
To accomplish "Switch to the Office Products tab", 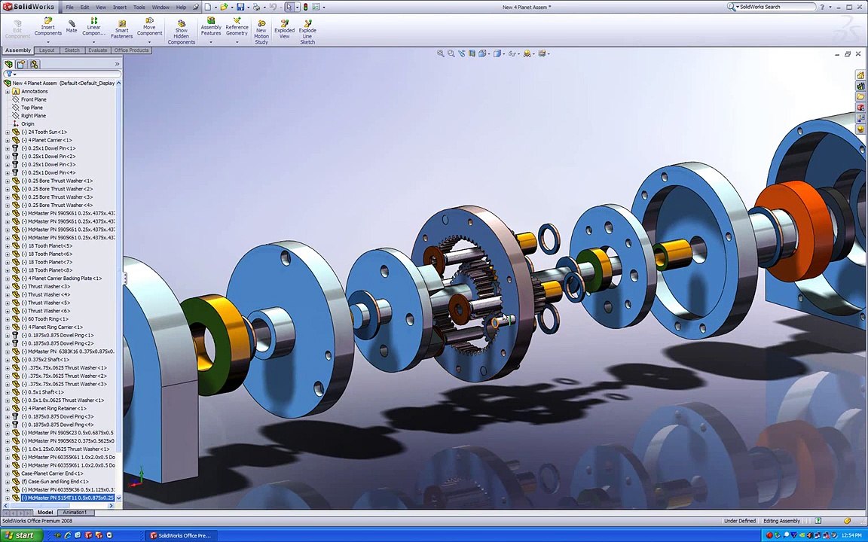I will [x=131, y=50].
